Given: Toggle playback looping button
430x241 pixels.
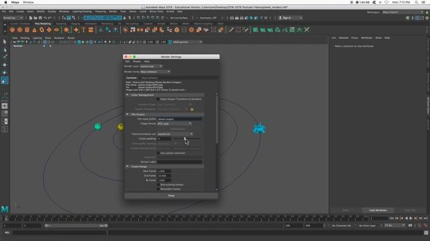Looking at the screenshot, I should click(411, 226).
